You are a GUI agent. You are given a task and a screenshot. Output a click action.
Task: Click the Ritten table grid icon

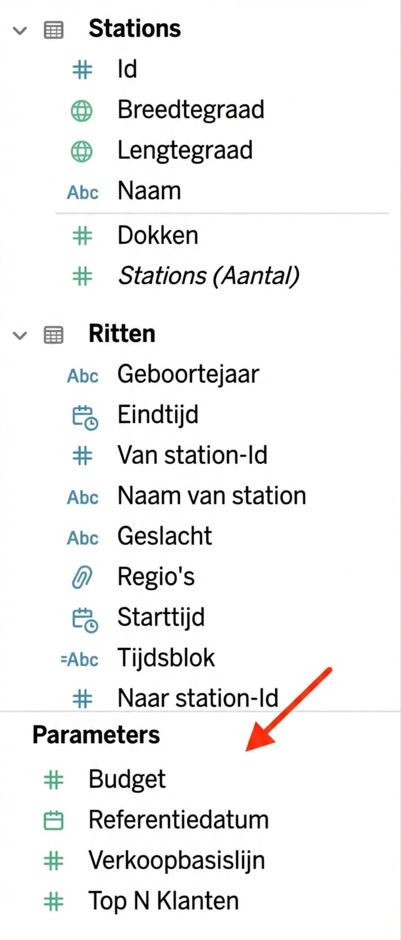coord(54,335)
